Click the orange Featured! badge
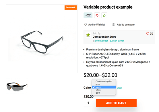 pos(71,7)
